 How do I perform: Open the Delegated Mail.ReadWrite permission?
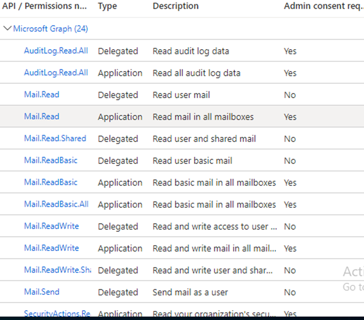(51, 226)
